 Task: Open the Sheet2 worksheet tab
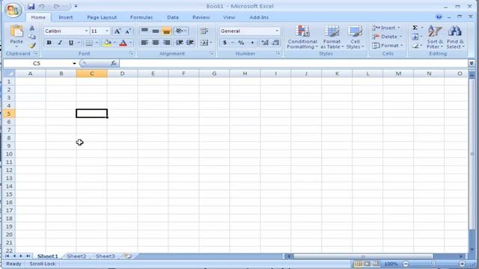click(76, 256)
